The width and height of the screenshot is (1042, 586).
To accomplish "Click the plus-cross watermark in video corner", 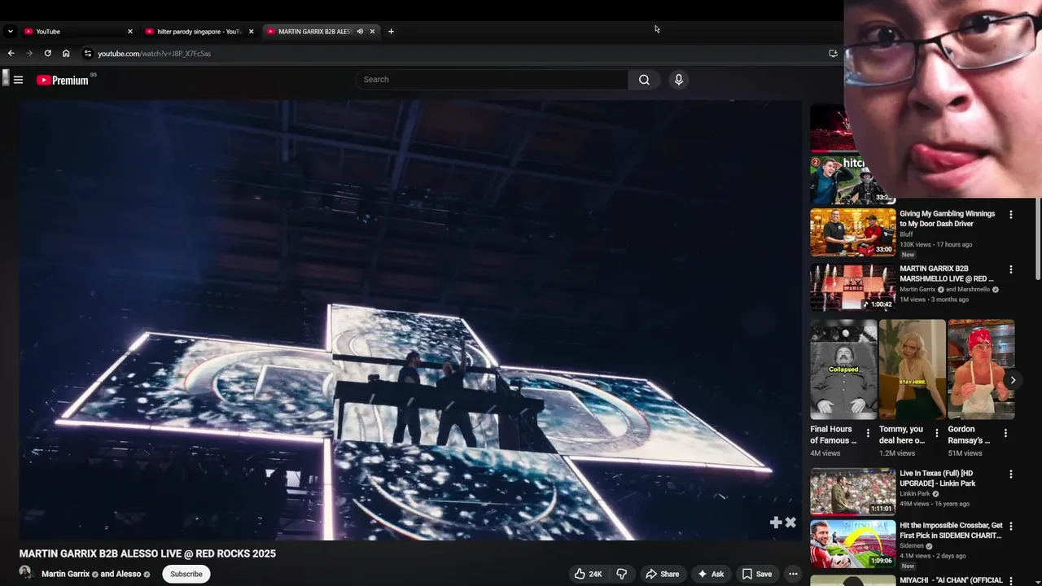I will click(782, 523).
